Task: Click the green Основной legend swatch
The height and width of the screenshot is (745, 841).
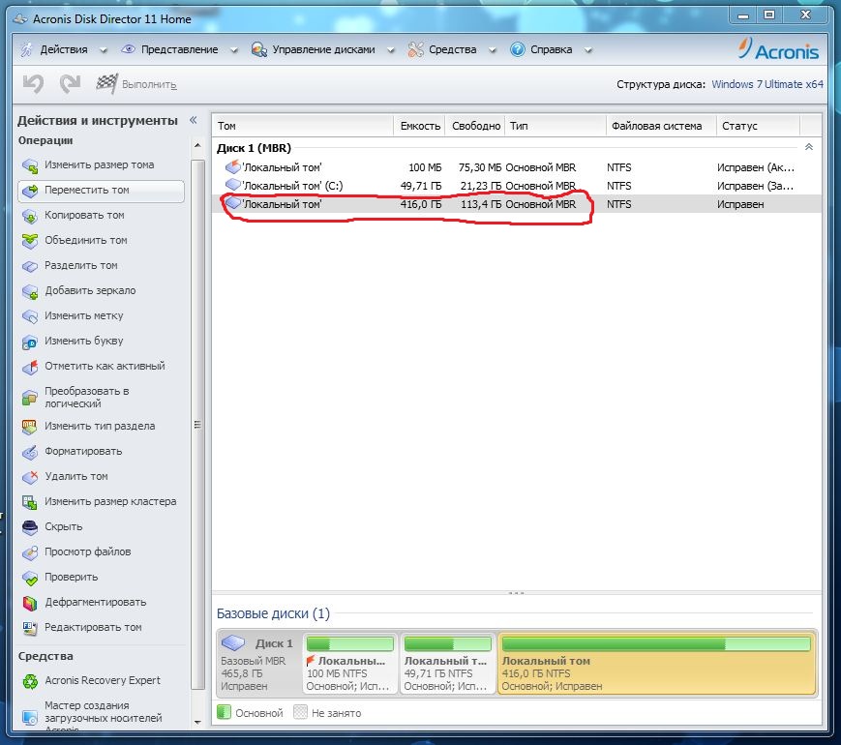Action: point(224,713)
